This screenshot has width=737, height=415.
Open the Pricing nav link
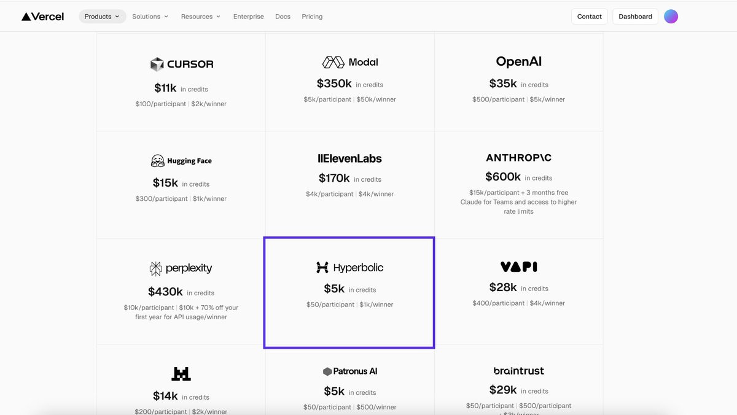pyautogui.click(x=312, y=17)
